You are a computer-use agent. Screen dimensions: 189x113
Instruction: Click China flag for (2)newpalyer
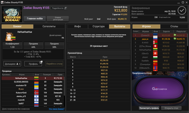pos(155,64)
